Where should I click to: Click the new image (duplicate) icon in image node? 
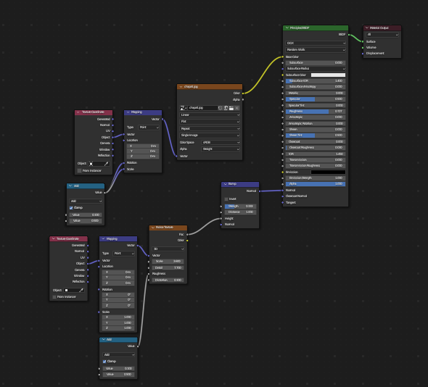click(226, 108)
